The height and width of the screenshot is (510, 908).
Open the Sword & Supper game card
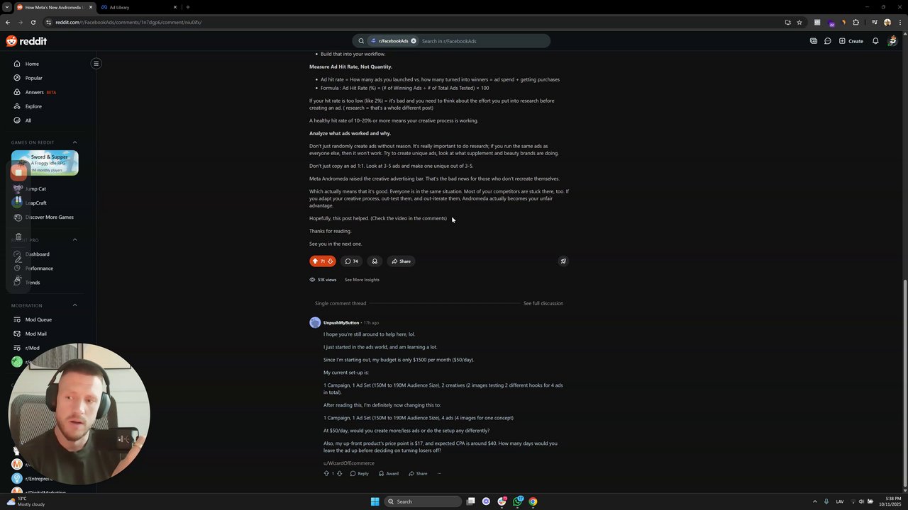click(45, 163)
